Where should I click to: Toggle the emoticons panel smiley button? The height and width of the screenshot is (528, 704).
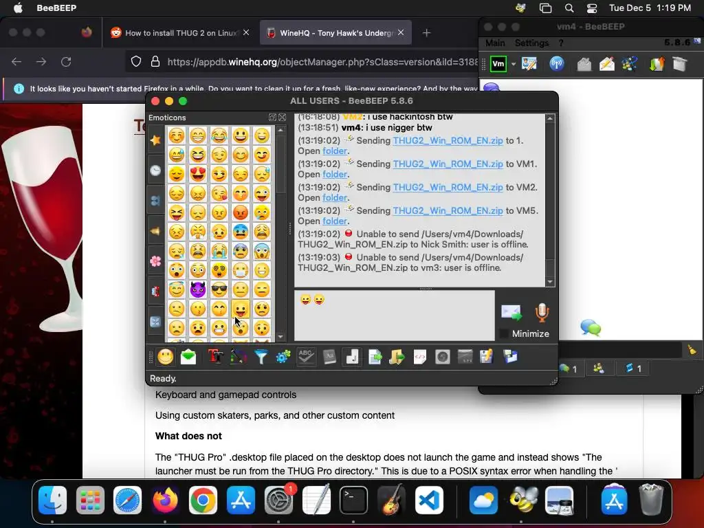(x=165, y=357)
